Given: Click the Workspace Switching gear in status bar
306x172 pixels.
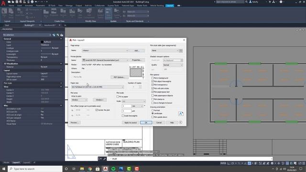Looking at the screenshot, I should tap(272, 163).
